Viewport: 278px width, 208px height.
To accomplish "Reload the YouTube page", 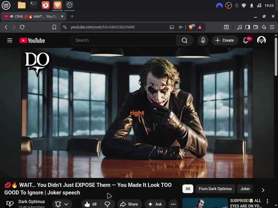I will click(x=22, y=27).
